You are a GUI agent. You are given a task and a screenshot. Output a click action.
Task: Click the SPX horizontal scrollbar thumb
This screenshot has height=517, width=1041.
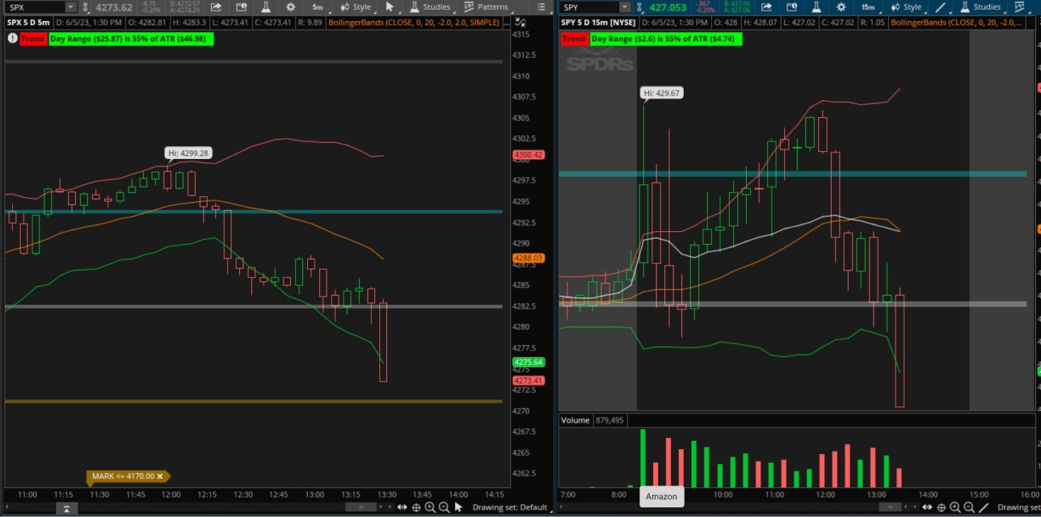[x=361, y=507]
